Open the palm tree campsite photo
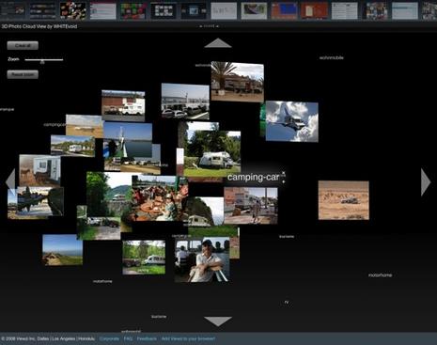This screenshot has height=345, width=437. [x=238, y=82]
